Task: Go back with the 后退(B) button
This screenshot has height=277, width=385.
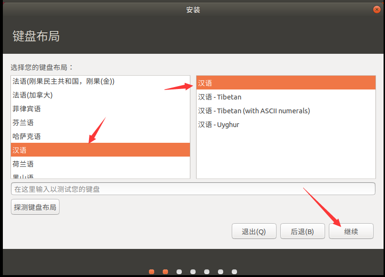Action: [x=303, y=231]
